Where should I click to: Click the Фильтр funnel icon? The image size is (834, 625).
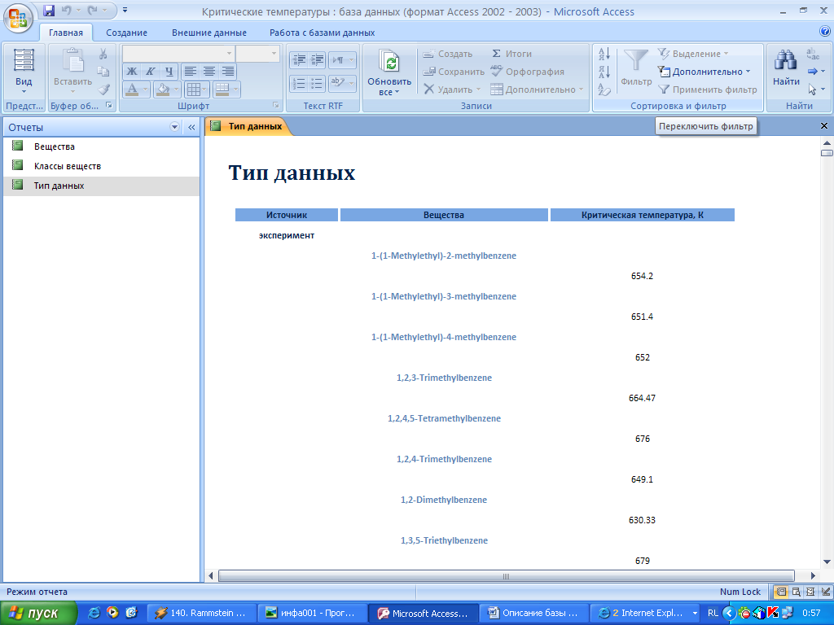coord(635,61)
